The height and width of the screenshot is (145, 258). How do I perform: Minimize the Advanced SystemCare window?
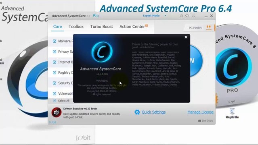click(x=206, y=16)
